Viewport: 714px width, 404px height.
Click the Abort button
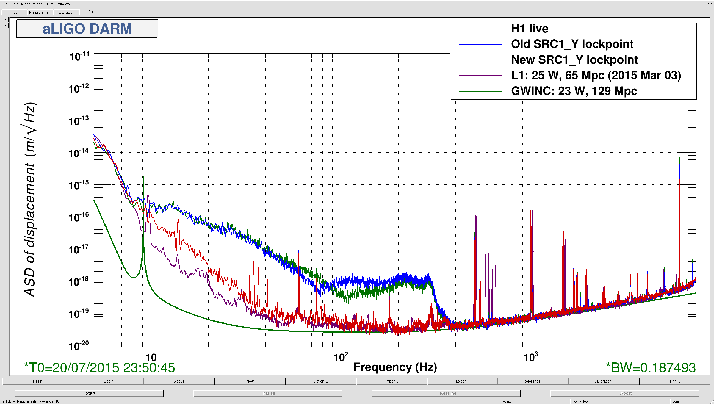(x=625, y=393)
